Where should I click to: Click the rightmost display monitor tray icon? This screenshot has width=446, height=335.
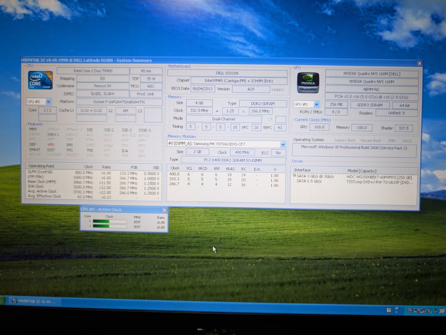coord(442,311)
